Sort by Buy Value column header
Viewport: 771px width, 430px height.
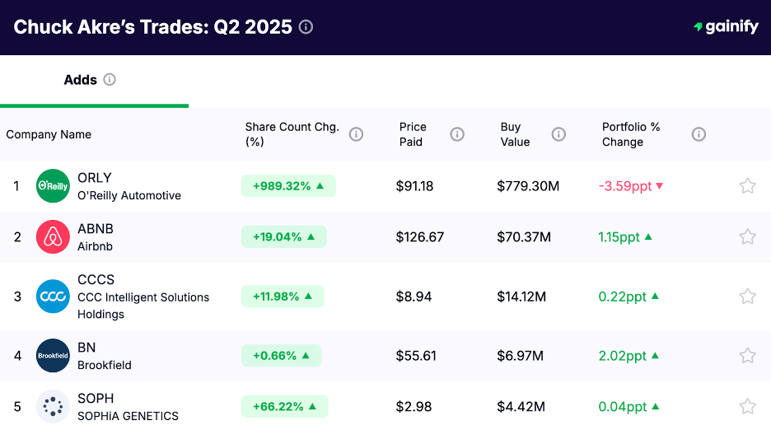click(x=515, y=134)
